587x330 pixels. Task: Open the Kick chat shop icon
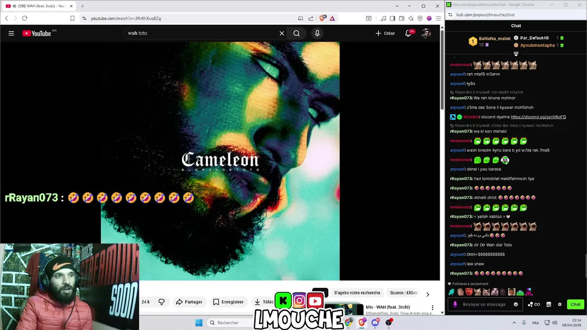click(548, 304)
